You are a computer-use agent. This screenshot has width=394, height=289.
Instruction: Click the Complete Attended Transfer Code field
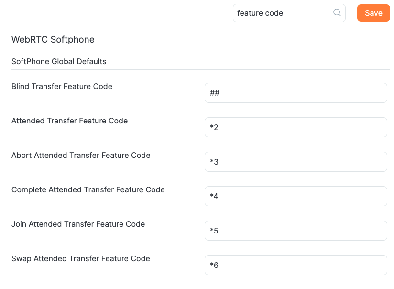295,196
